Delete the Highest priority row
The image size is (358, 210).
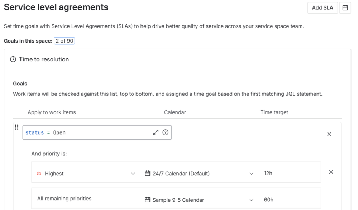[331, 172]
